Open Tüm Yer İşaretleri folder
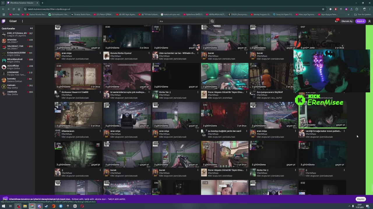The width and height of the screenshot is (373, 209). click(x=363, y=14)
